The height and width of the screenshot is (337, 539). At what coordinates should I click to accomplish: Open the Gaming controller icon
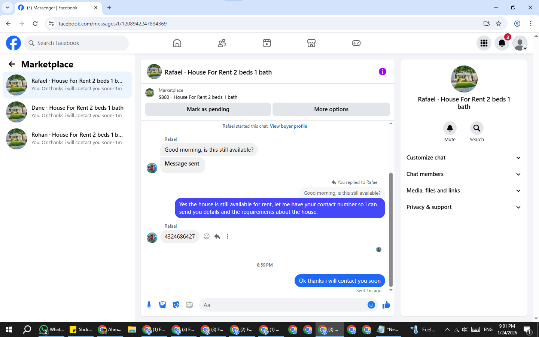356,43
